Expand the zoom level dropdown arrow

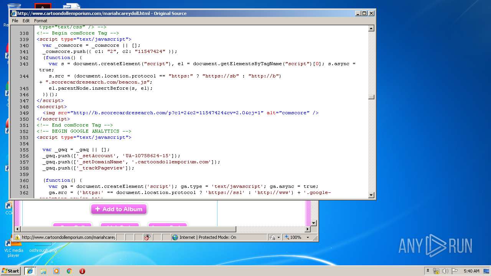point(308,237)
